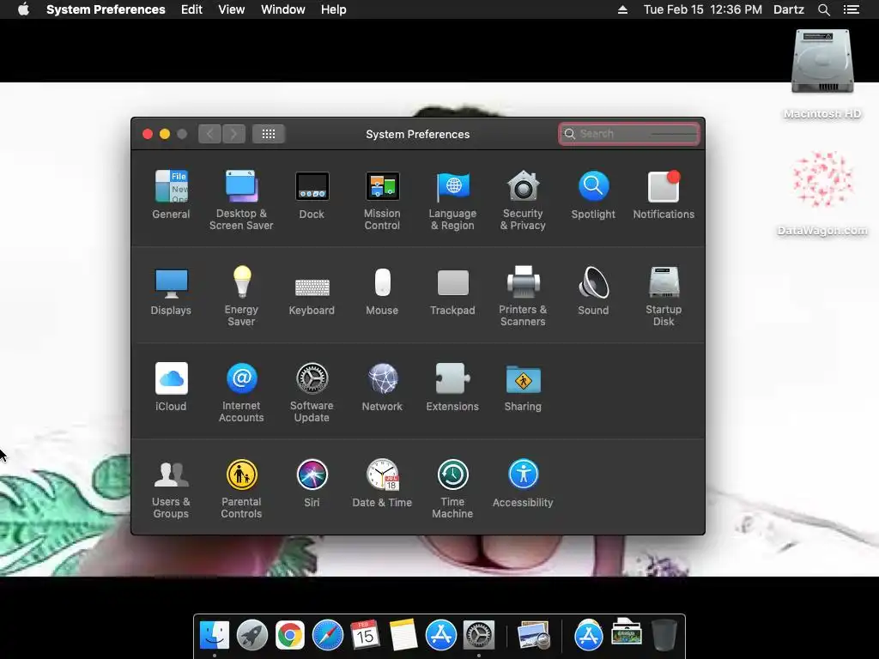Image resolution: width=879 pixels, height=659 pixels.
Task: Open the Displays preference pane
Action: click(x=171, y=290)
